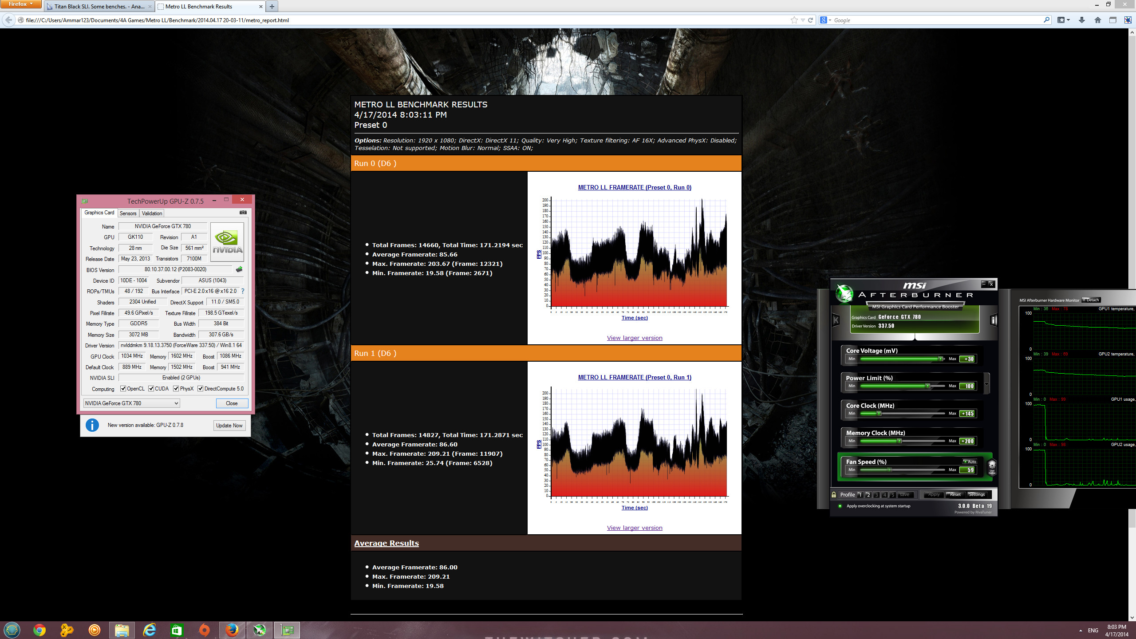This screenshot has height=639, width=1136.
Task: Select Afterburner profile slot 1
Action: pos(860,495)
